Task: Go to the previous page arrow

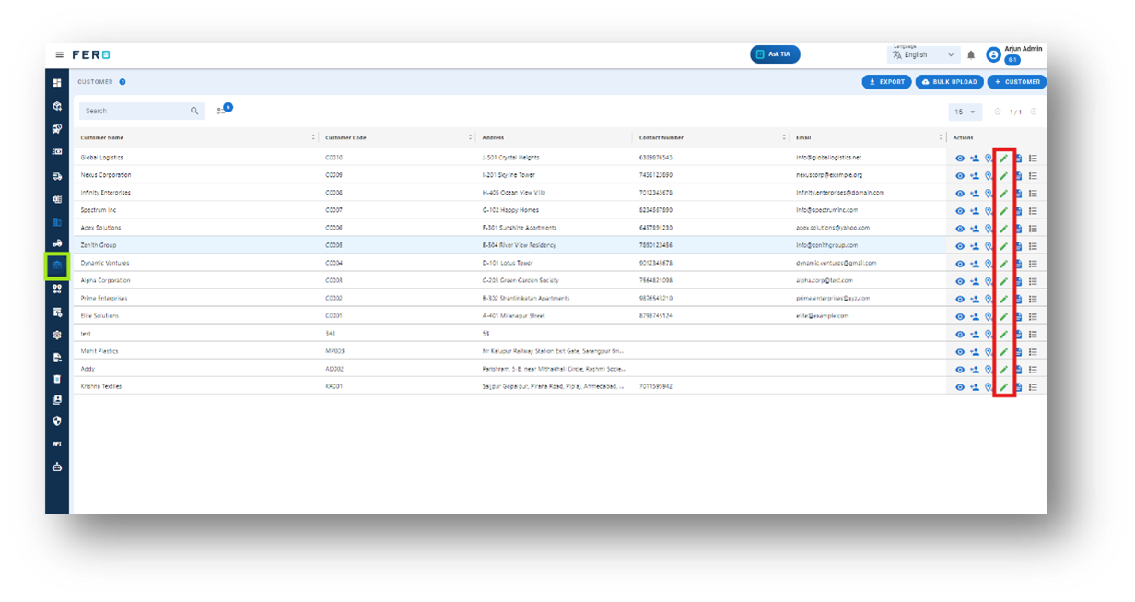Action: click(998, 112)
